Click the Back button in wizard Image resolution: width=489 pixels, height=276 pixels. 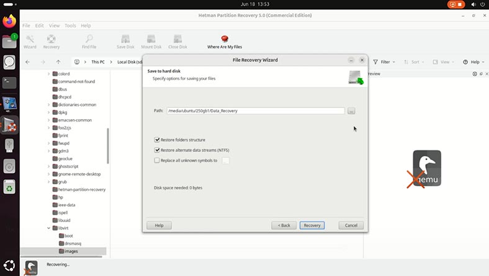click(284, 225)
